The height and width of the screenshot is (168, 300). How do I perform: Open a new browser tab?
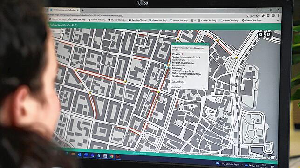point(83,10)
